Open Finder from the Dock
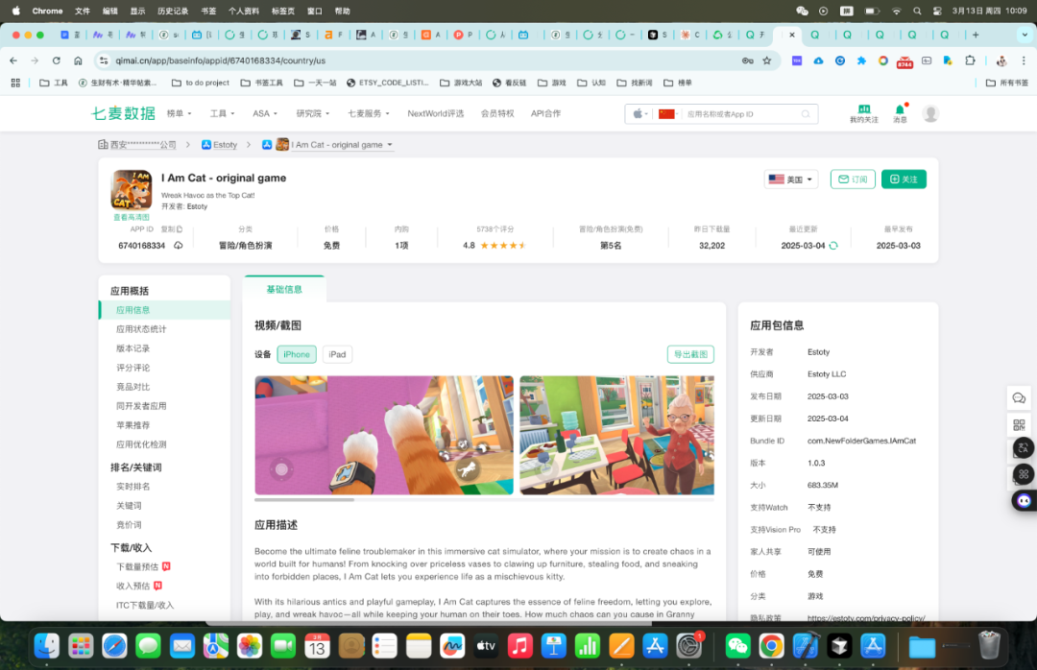1037x670 pixels. 47,646
